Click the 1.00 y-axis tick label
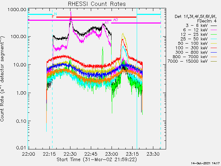This screenshot has height=166, width=221. tap(21, 93)
